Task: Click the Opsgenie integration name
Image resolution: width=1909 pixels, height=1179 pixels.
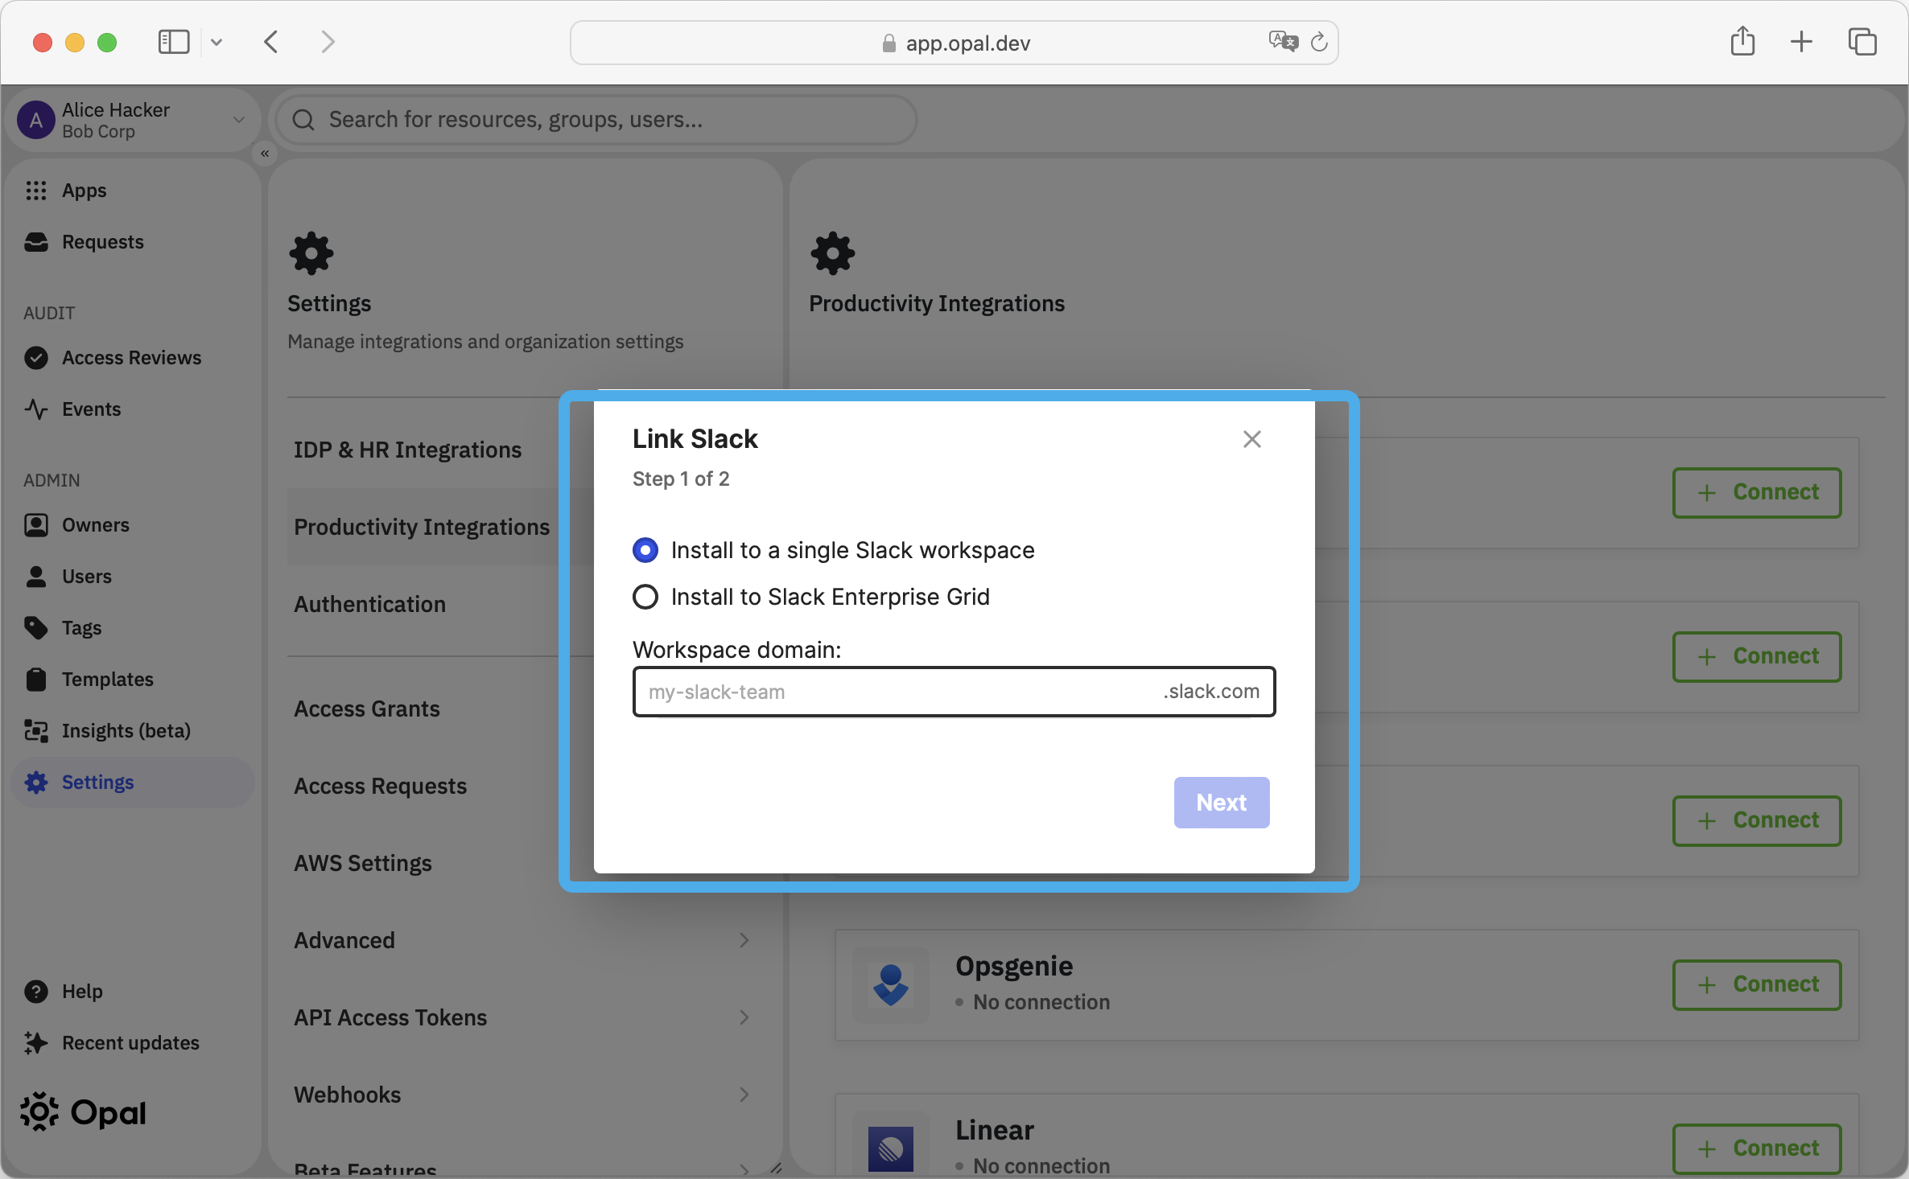Action: click(x=1014, y=966)
